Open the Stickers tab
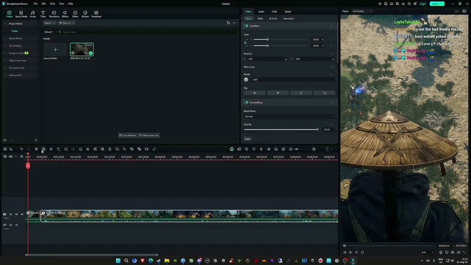This screenshot has width=471, height=265. (85, 14)
